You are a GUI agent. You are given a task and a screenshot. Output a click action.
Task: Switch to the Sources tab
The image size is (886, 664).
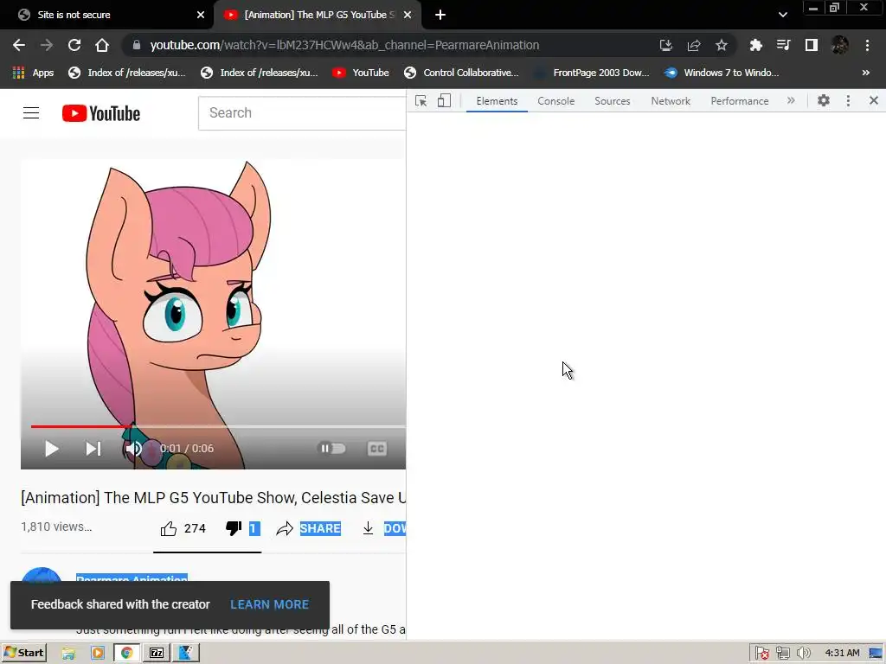(x=612, y=101)
